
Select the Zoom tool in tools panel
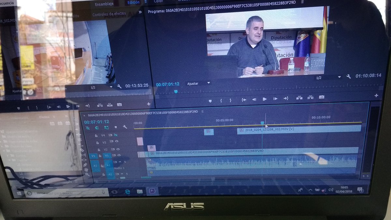tap(87, 174)
